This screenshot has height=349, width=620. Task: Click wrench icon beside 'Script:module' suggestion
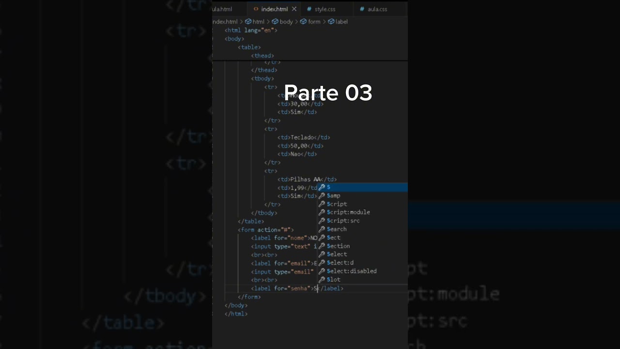(322, 212)
